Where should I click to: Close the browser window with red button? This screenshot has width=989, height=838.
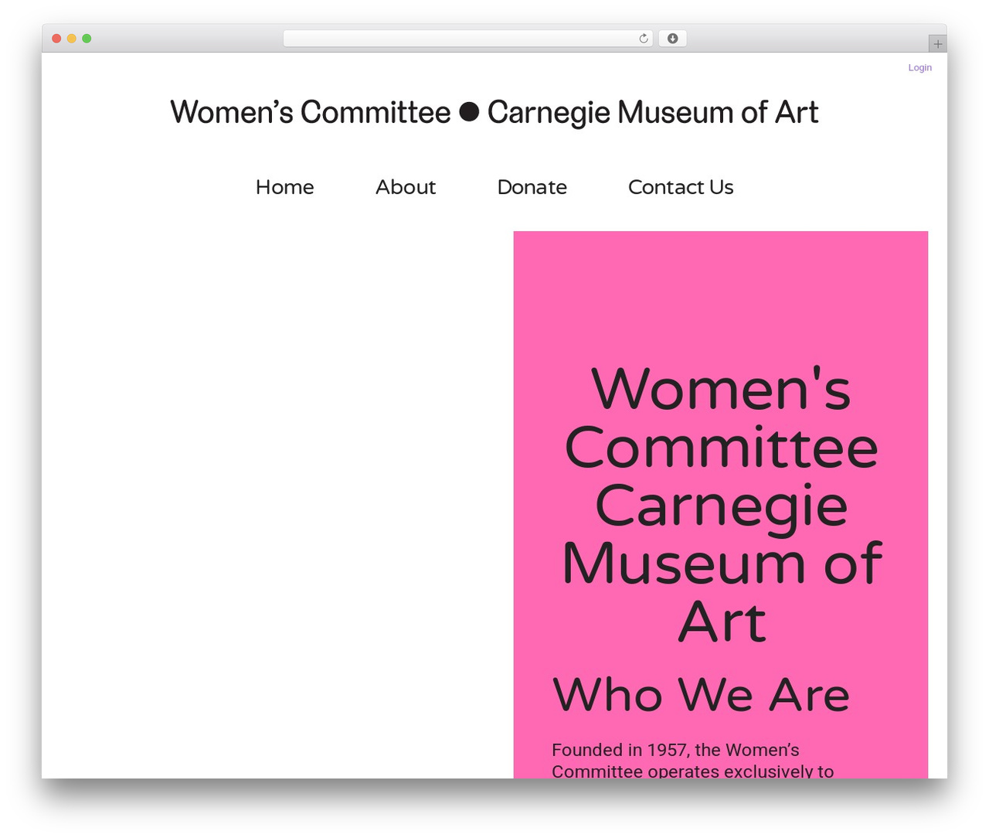pos(56,39)
